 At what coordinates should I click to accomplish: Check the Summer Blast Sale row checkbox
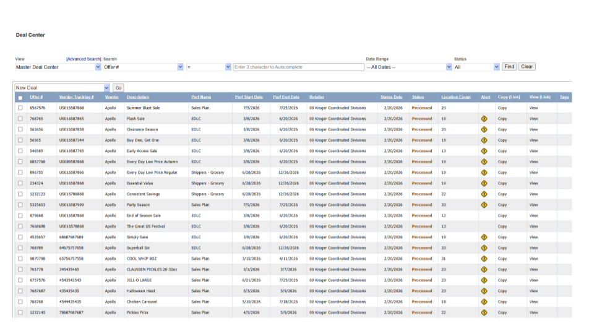tap(20, 108)
